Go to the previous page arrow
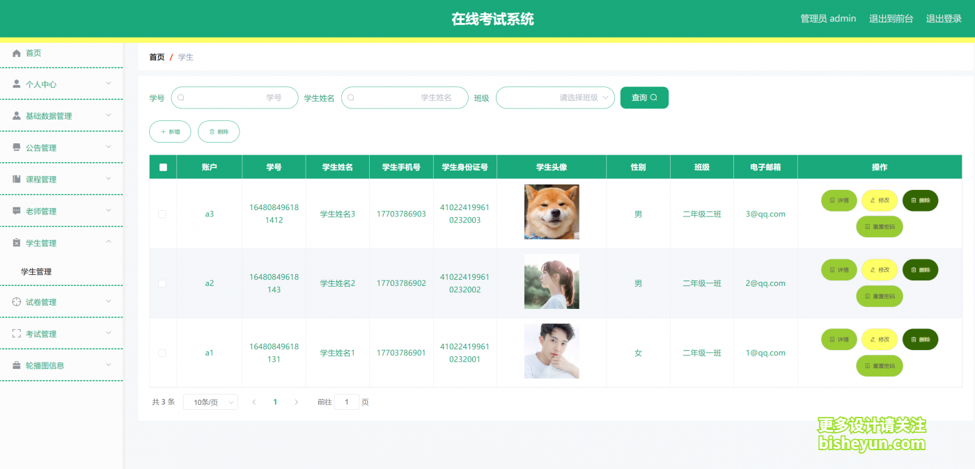The width and height of the screenshot is (975, 469). pos(253,402)
